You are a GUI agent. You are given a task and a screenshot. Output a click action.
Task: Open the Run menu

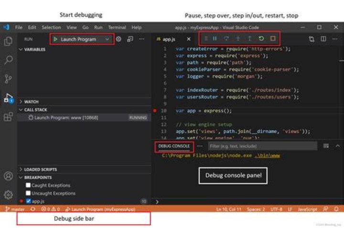[98, 27]
